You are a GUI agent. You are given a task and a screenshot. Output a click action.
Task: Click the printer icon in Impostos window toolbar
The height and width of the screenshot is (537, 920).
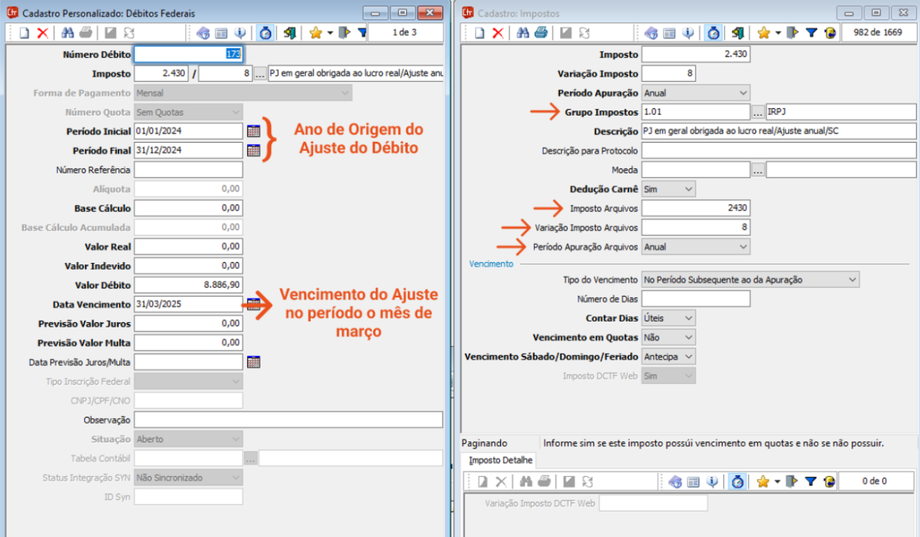[x=539, y=33]
